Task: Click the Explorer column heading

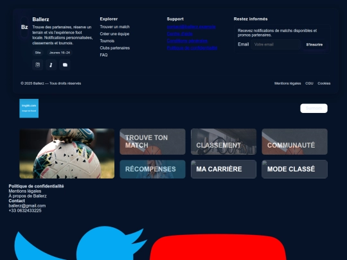Action: click(x=109, y=19)
